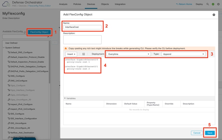Refresh the Available FlexConfig list
The image size is (222, 140).
coord(25,32)
